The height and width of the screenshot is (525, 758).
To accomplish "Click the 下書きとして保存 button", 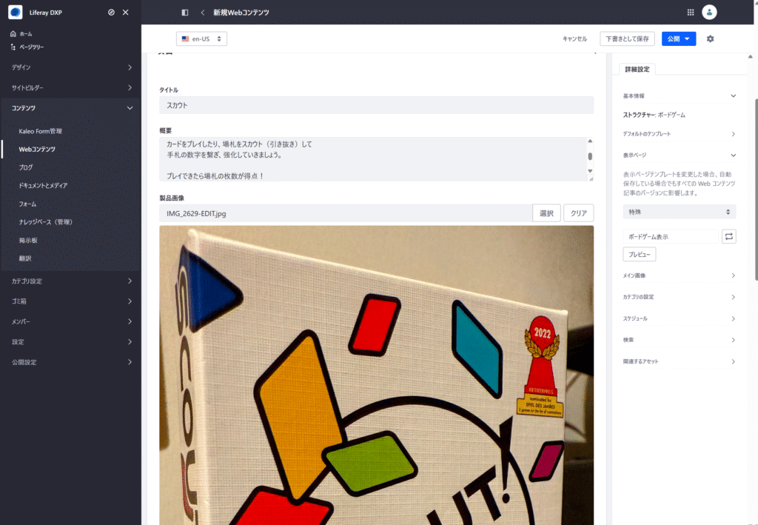I will pyautogui.click(x=627, y=39).
